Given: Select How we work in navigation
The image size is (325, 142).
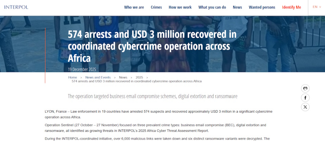Looking at the screenshot, I should pos(180,7).
